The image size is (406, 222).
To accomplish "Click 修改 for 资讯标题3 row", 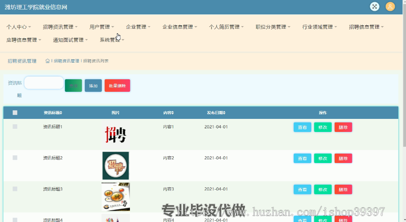I will [323, 190].
